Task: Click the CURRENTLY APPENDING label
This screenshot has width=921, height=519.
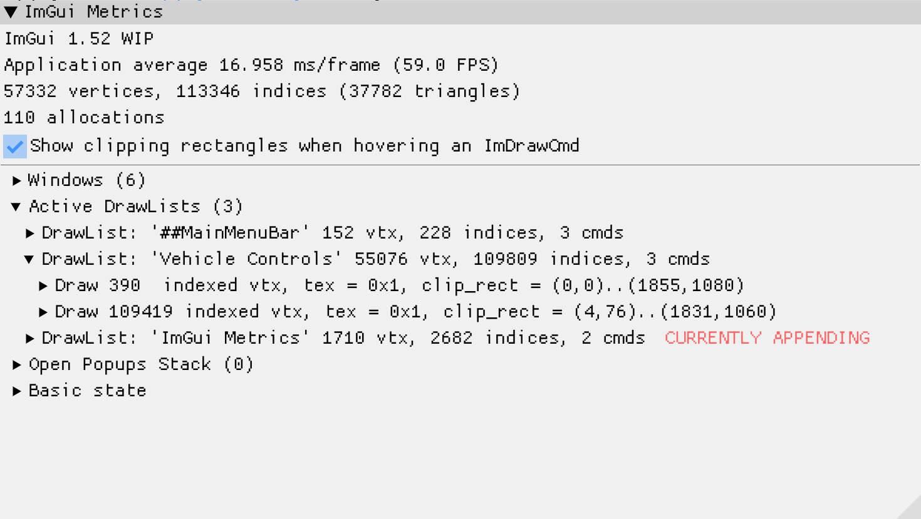Action: [767, 337]
